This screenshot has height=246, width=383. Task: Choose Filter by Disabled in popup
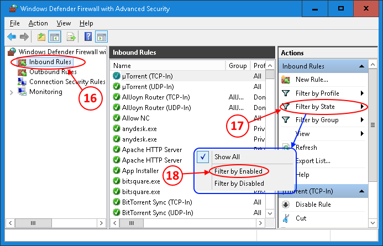[239, 184]
